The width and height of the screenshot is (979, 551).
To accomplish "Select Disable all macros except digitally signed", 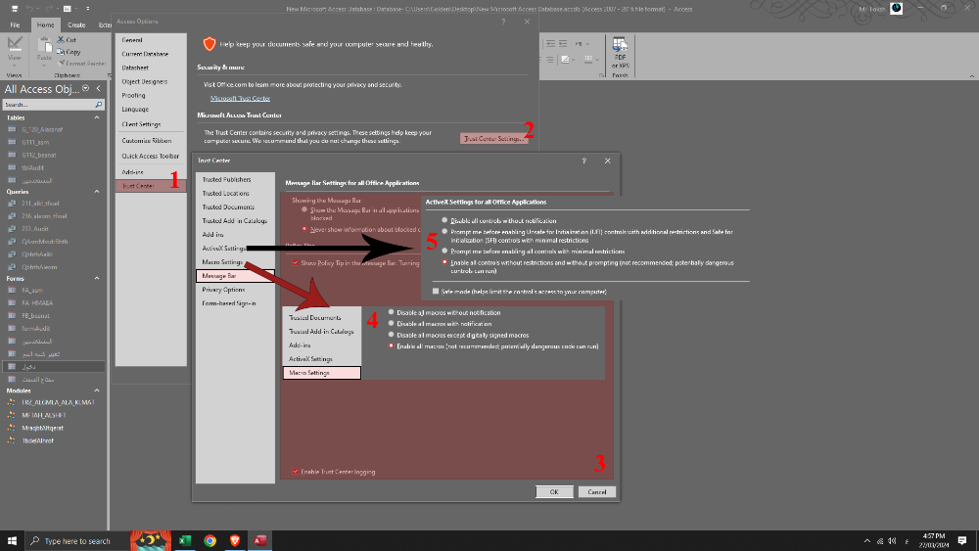I will pyautogui.click(x=392, y=335).
